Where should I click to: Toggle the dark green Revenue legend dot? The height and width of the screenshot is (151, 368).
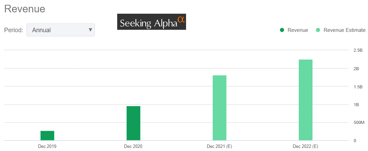[282, 30]
